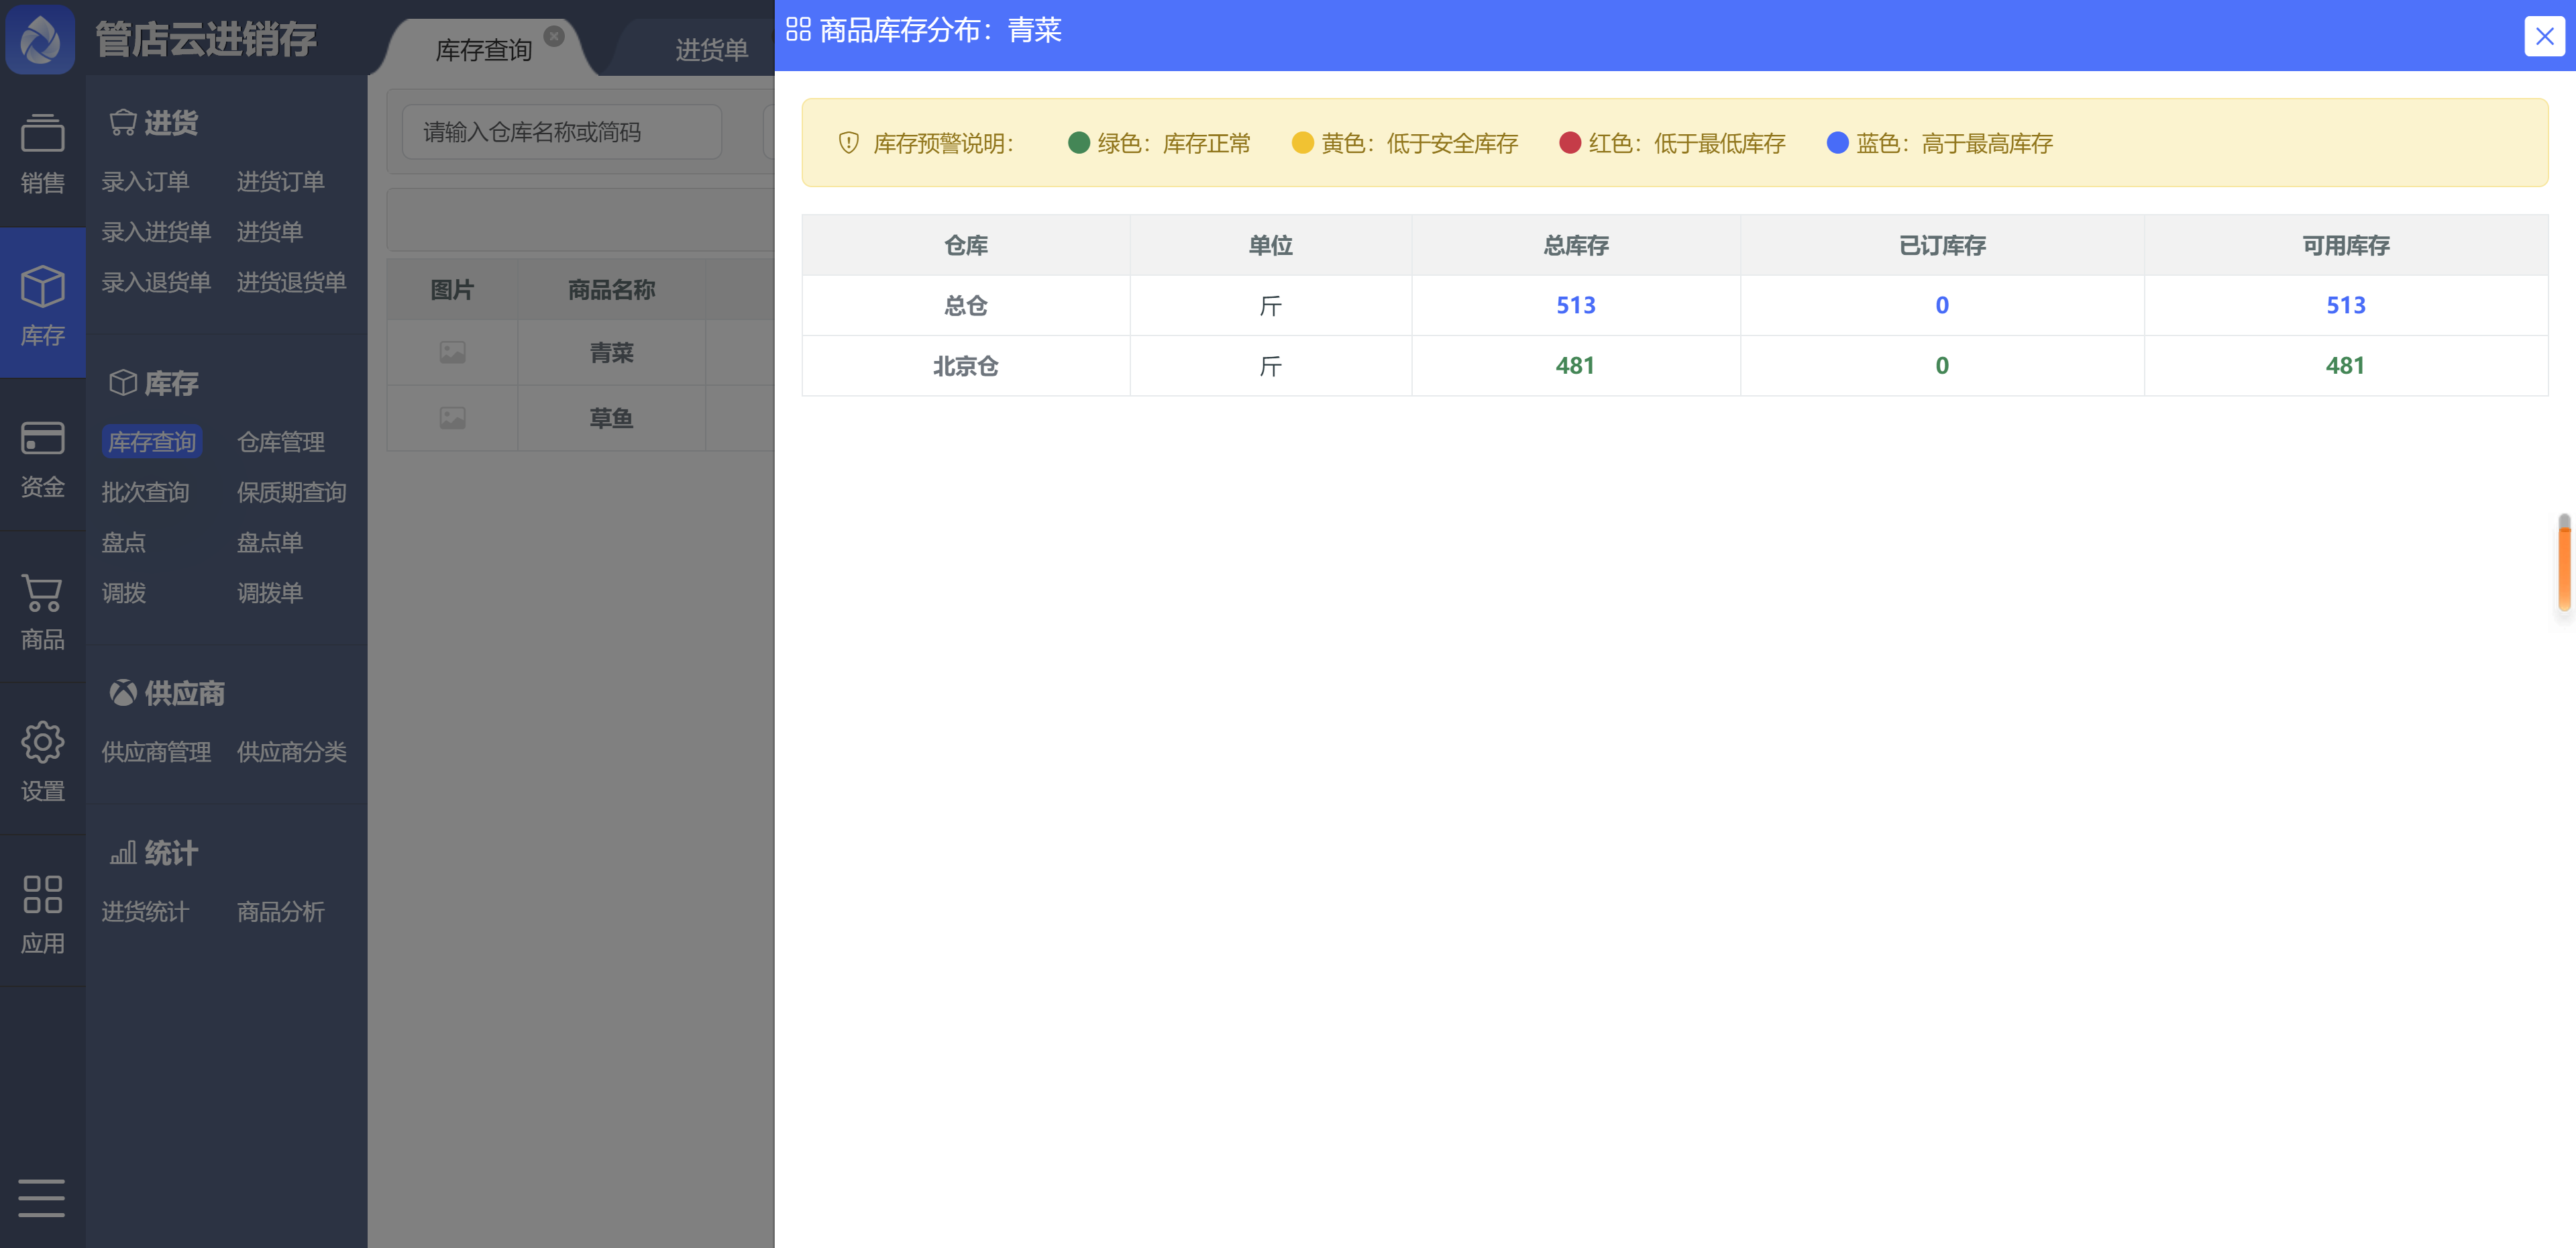Click the blue 高于最高库存 legend dot
Viewport: 2576px width, 1248px height.
(1837, 143)
